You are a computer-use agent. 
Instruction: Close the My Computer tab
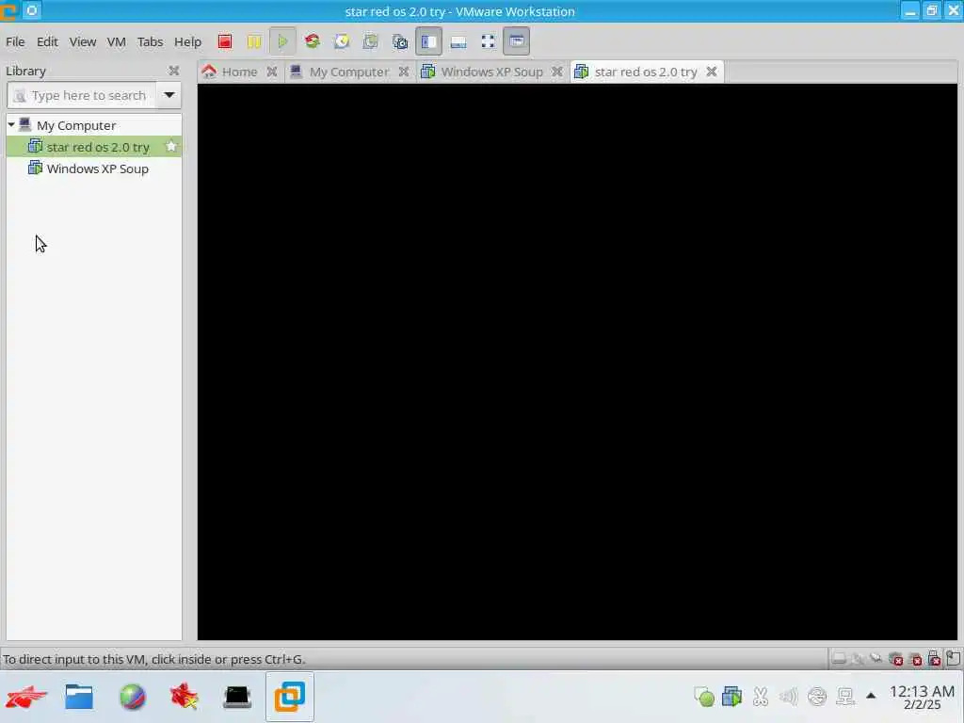(x=404, y=72)
